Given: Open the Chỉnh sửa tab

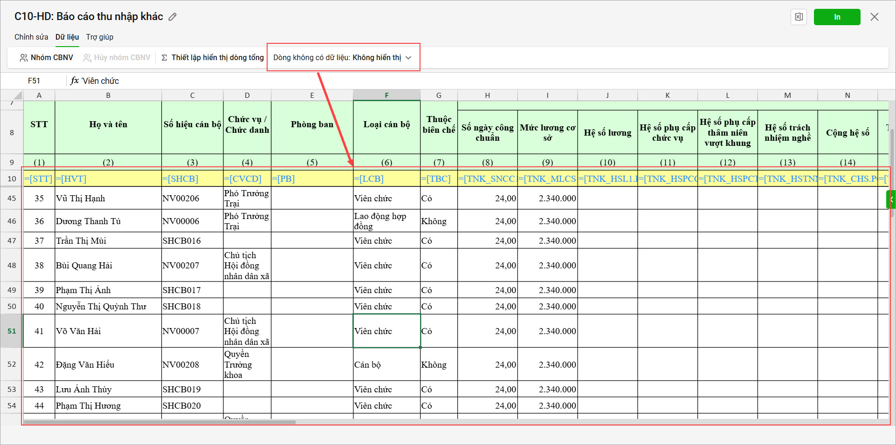Looking at the screenshot, I should [31, 37].
